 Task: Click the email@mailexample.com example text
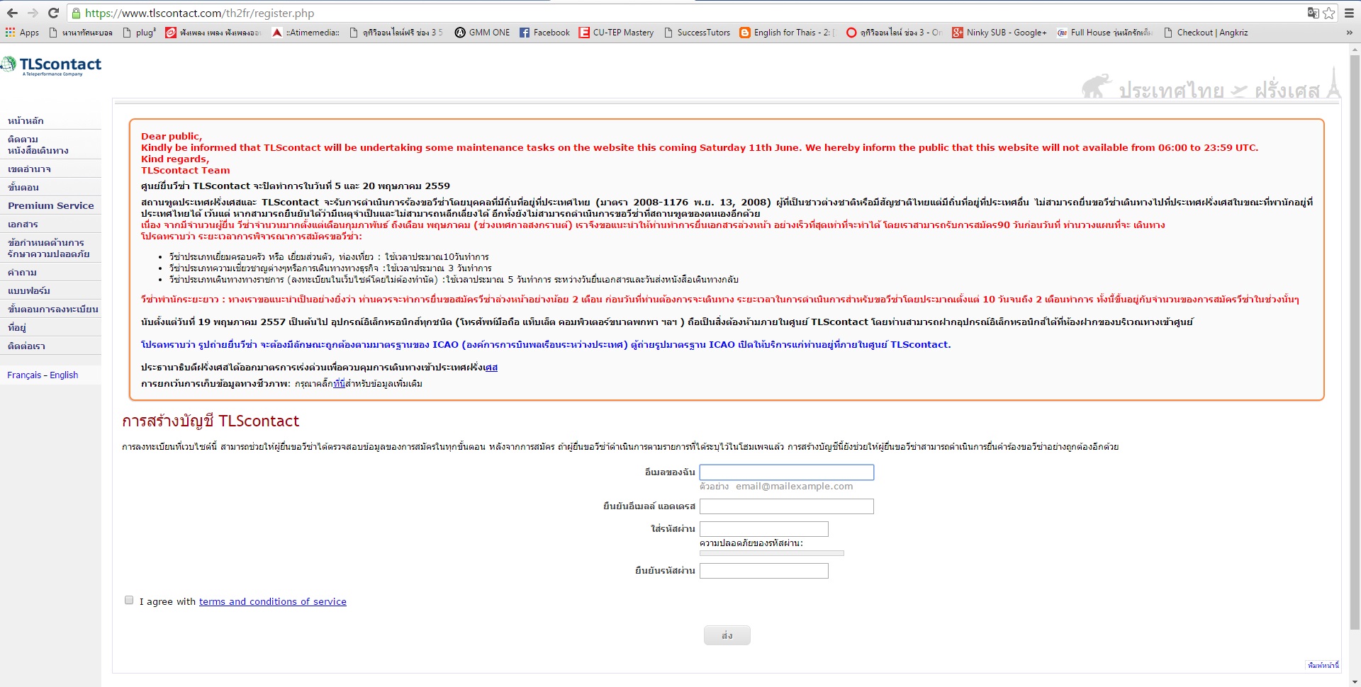pos(794,487)
